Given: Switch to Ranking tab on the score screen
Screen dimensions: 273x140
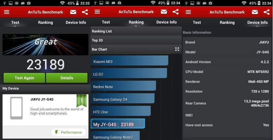Looking at the screenshot, I should (45, 23).
